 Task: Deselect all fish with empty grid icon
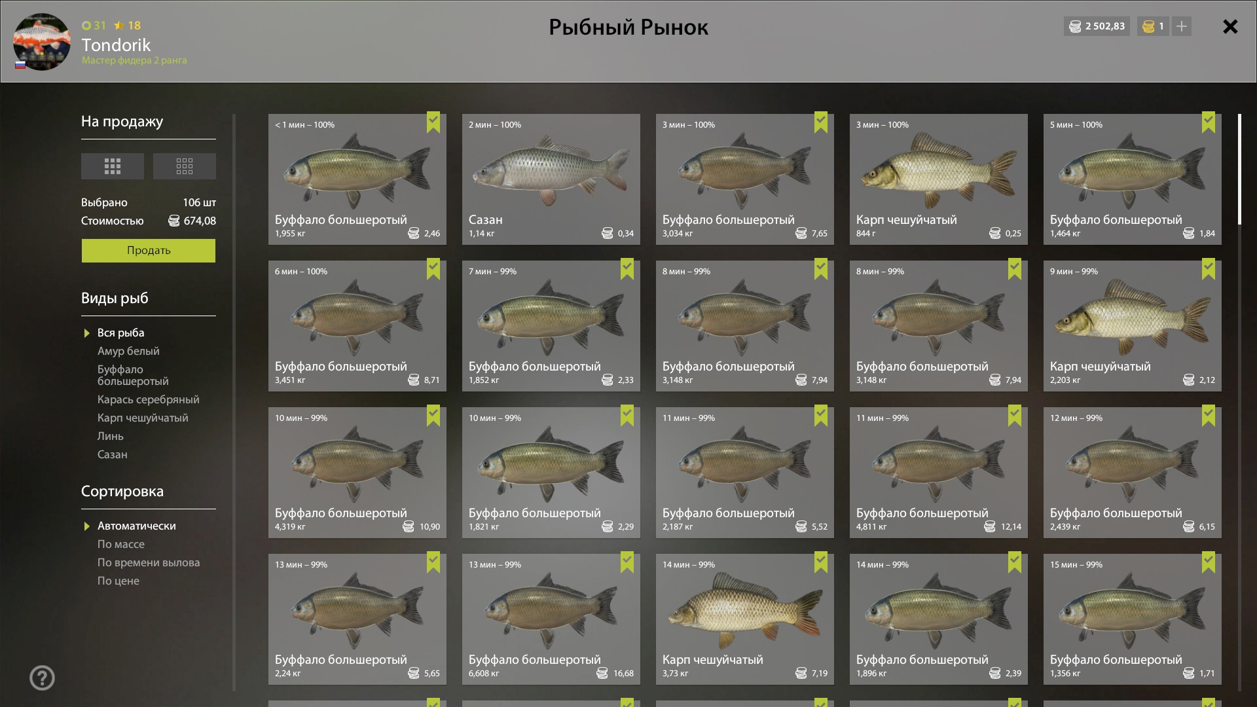pos(185,166)
